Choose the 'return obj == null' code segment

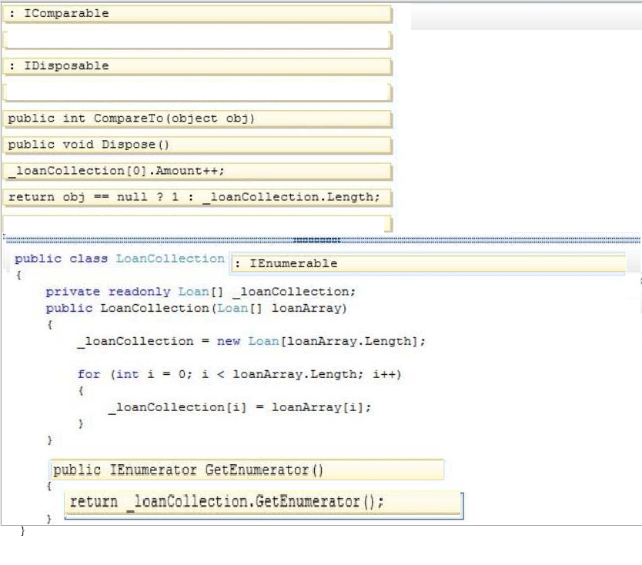pyautogui.click(x=197, y=197)
